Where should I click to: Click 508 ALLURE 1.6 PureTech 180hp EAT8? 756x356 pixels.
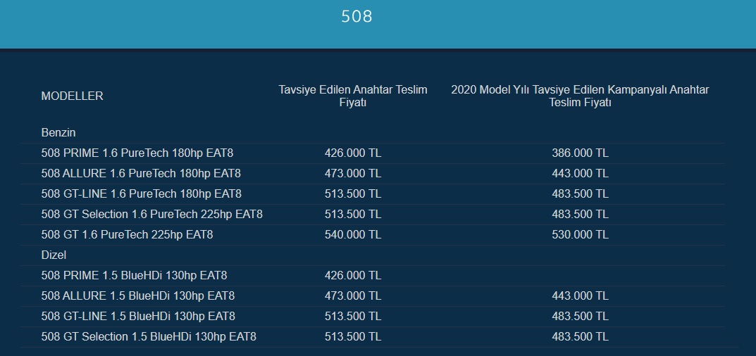click(x=142, y=173)
